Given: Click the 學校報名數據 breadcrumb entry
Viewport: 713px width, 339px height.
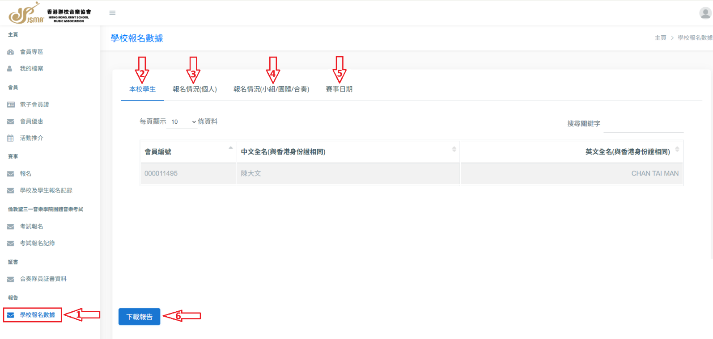Looking at the screenshot, I should pos(695,38).
